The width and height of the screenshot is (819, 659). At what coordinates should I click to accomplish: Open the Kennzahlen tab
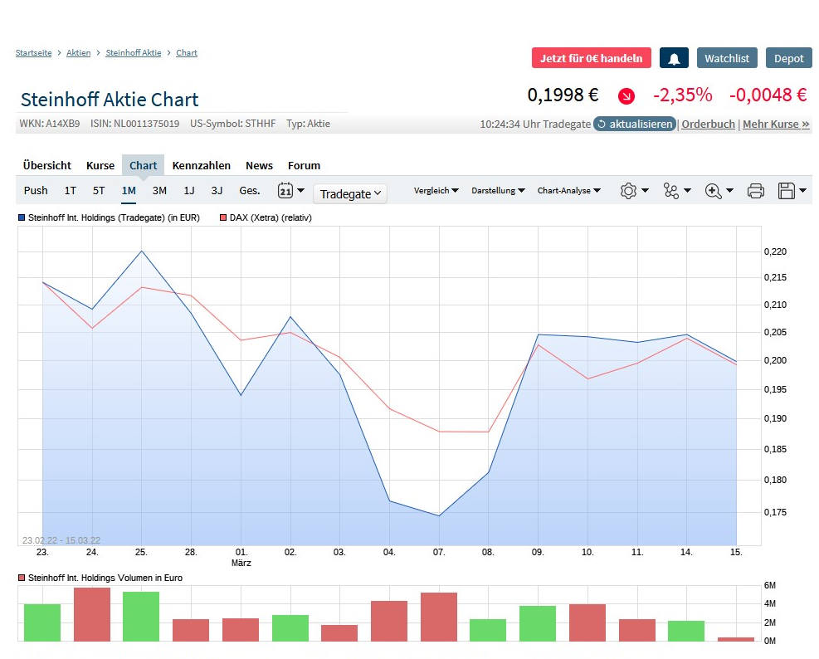pos(201,165)
